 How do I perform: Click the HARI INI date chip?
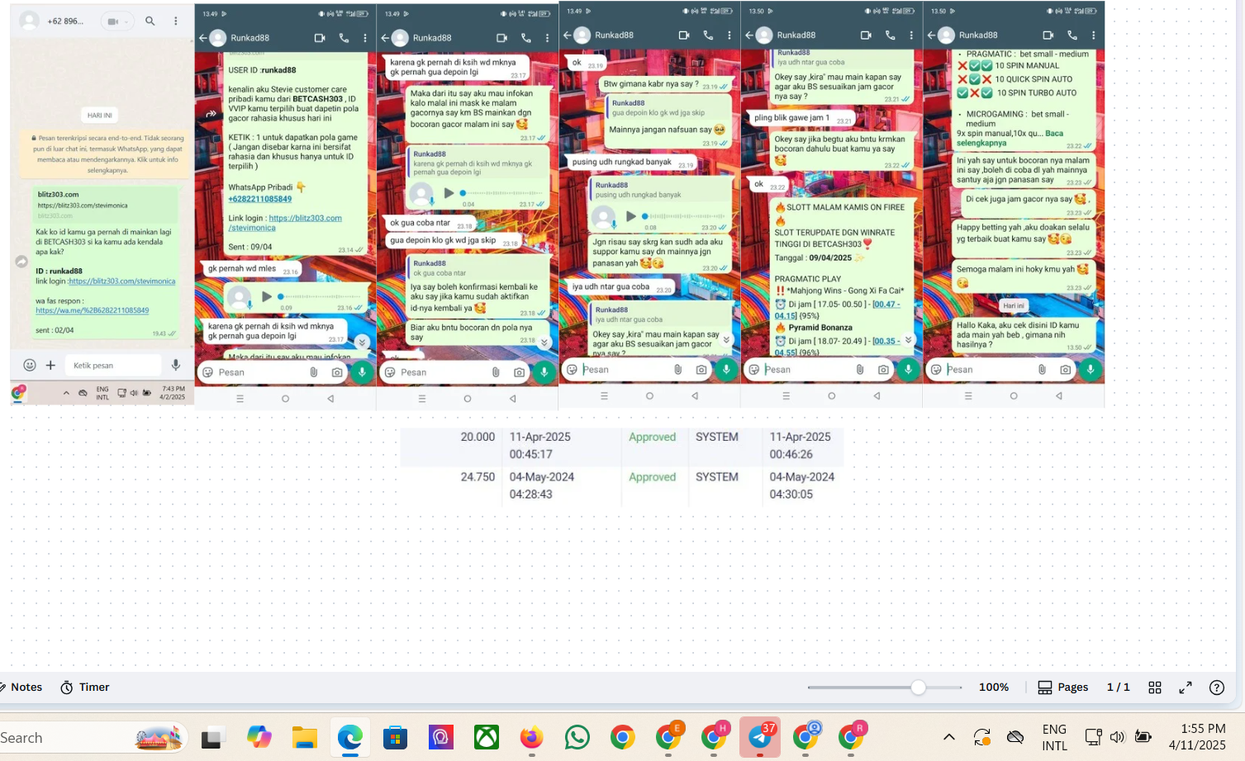click(100, 115)
